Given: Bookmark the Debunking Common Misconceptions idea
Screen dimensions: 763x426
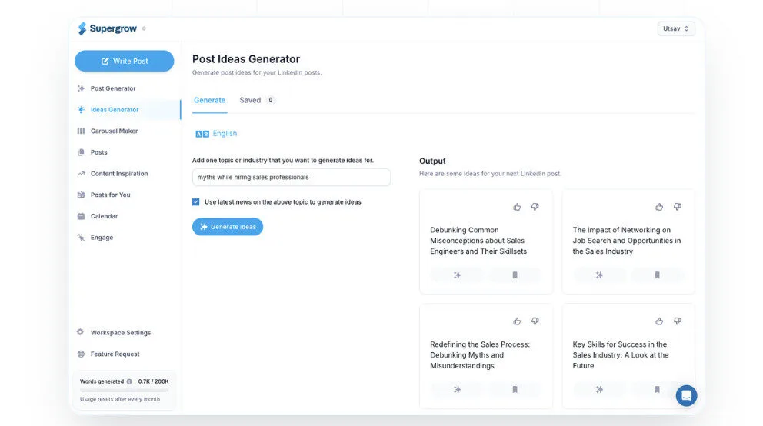Looking at the screenshot, I should (515, 275).
